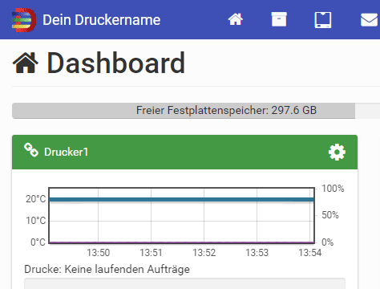Click the Repetier-Server logo in the header

click(x=24, y=20)
